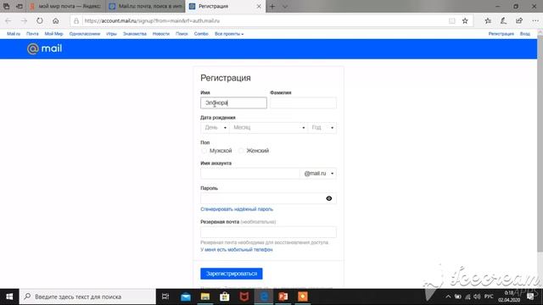Screen dimensions: 543x305
Task: Open Знакомства in top navigation
Action: 135,34
